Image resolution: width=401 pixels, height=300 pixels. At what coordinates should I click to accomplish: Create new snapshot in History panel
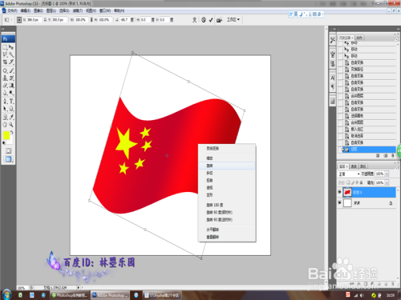[x=385, y=155]
